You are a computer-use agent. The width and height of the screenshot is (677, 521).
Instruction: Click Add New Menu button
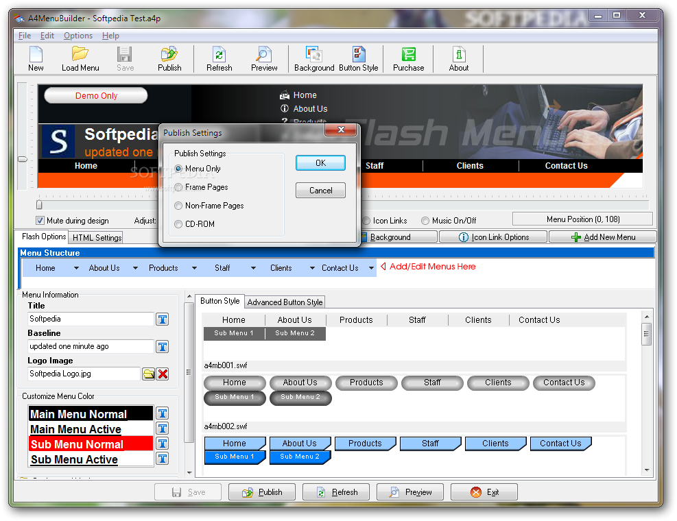click(603, 237)
